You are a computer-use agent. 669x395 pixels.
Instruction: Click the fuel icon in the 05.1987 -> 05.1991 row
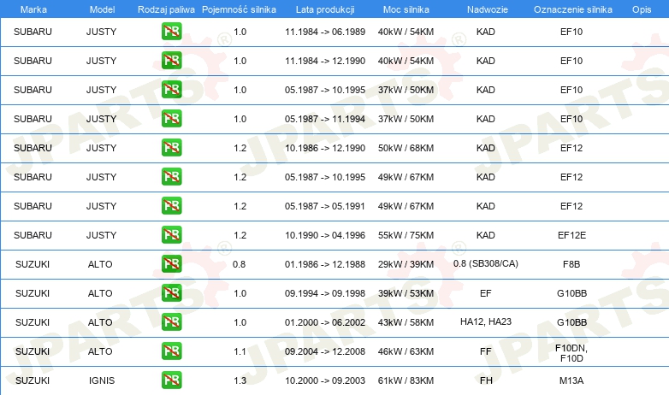pyautogui.click(x=171, y=205)
